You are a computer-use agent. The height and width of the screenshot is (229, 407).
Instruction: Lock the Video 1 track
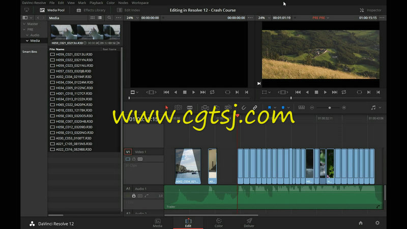(x=134, y=159)
